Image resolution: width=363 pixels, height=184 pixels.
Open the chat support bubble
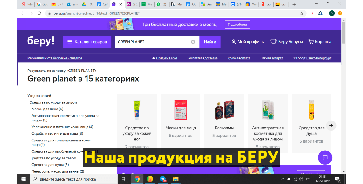tap(325, 158)
